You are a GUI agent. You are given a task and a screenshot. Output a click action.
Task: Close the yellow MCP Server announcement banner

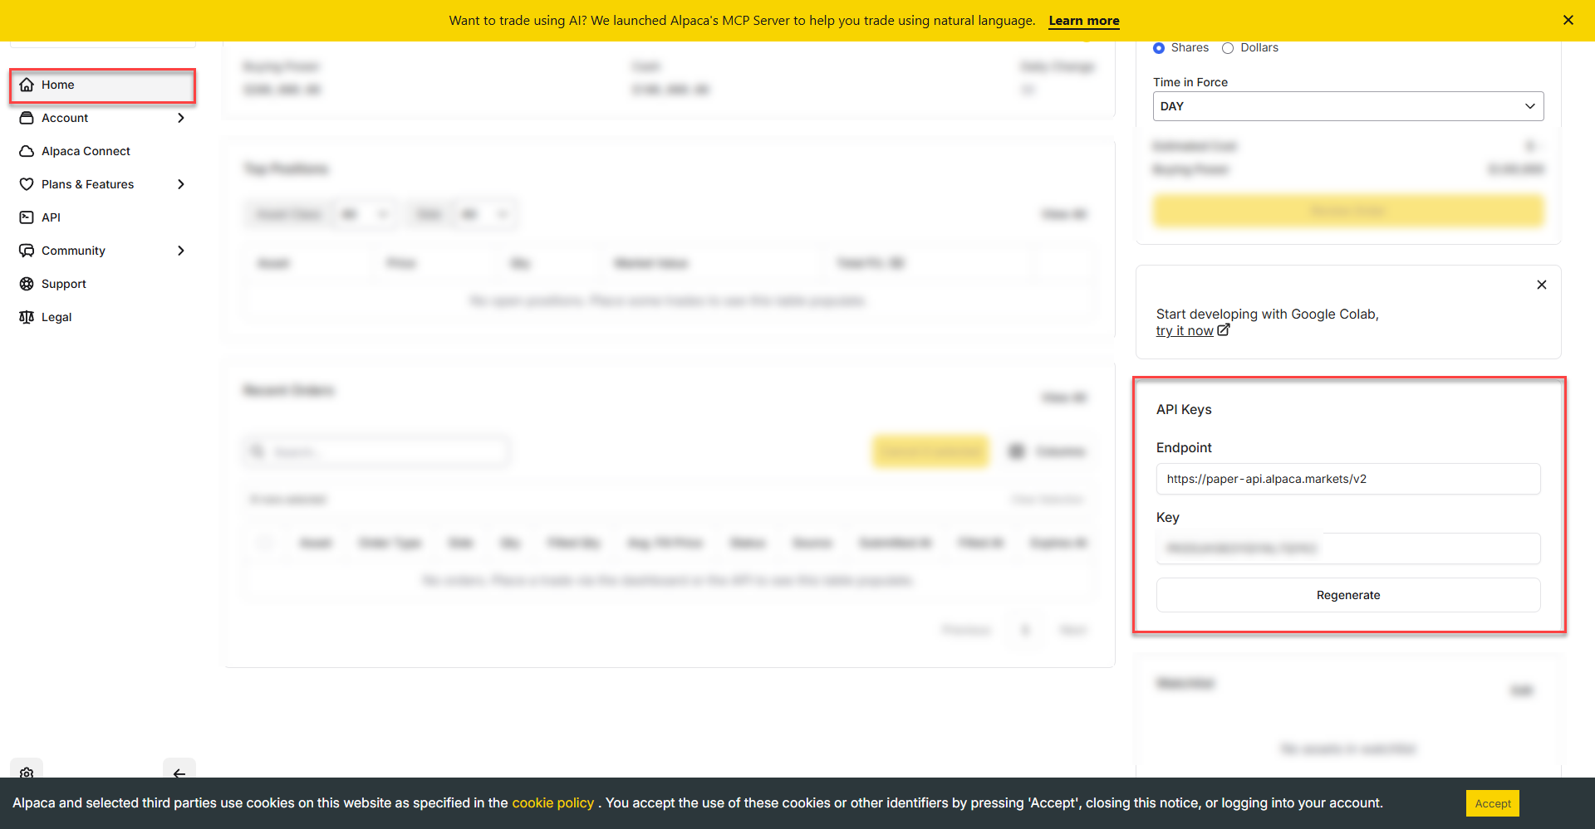click(x=1568, y=20)
